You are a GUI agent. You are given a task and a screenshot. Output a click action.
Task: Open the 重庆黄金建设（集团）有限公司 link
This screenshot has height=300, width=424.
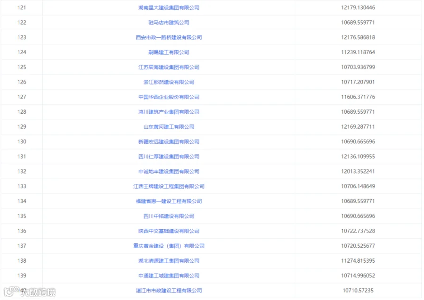tap(169, 246)
